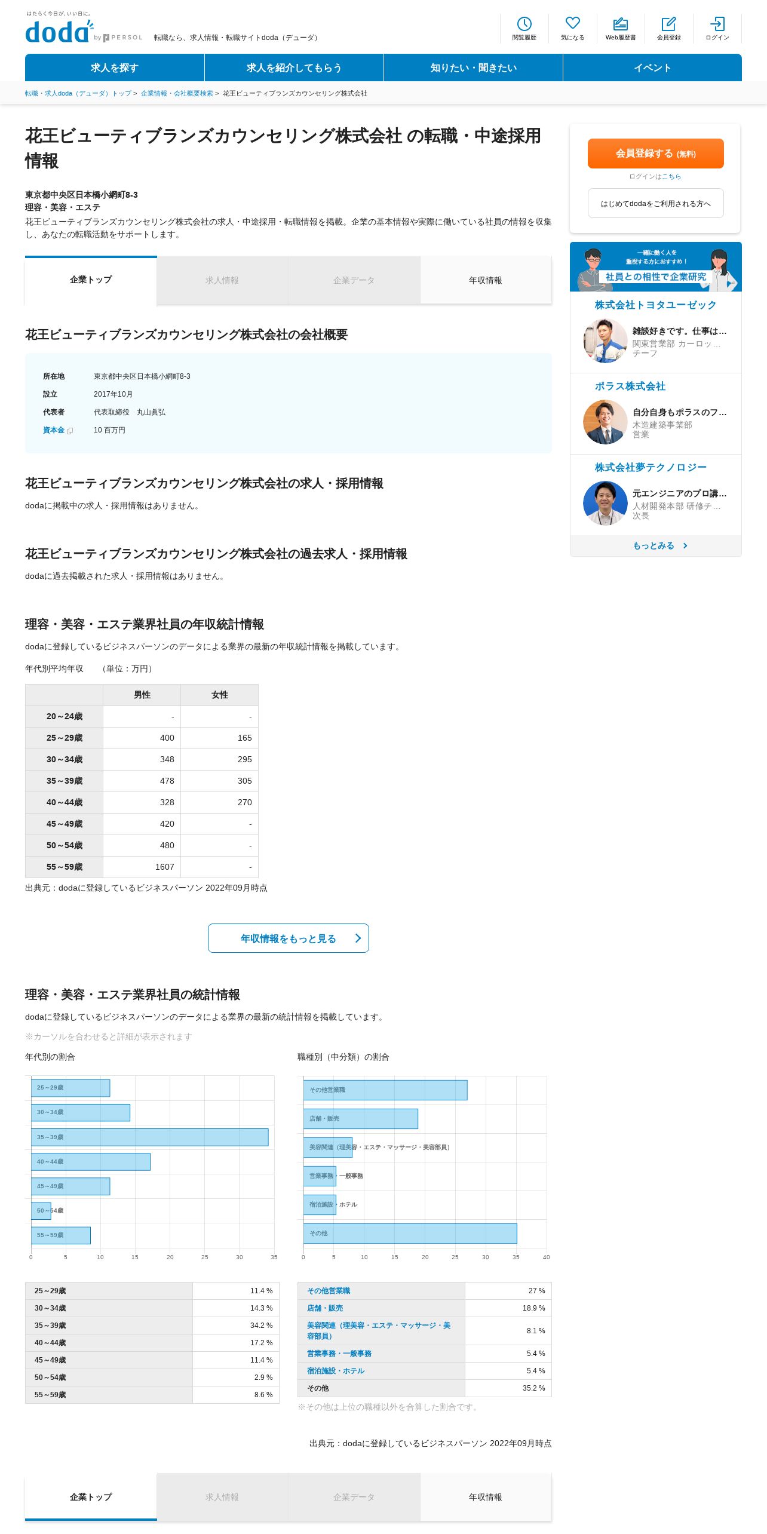Image resolution: width=767 pixels, height=1534 pixels.
Task: Click the 夢テクノロジー employee photo
Action: point(605,503)
